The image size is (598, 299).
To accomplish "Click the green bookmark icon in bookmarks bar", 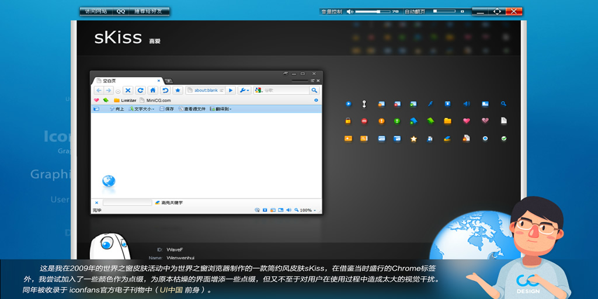I will pos(106,100).
